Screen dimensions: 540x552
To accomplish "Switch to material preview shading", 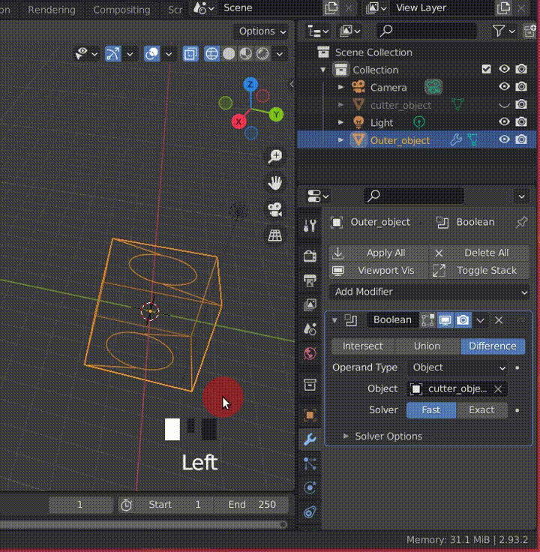I will pos(246,54).
